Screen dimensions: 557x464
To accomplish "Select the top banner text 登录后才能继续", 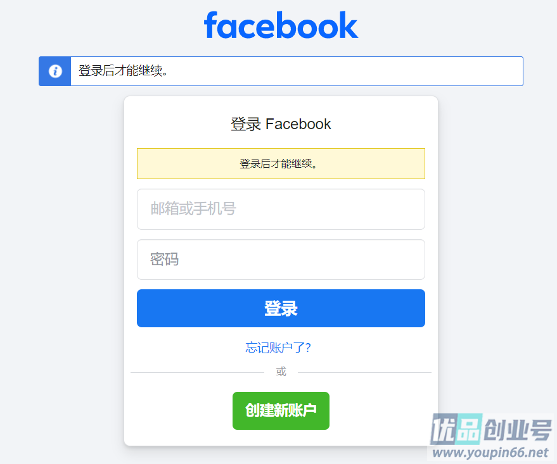I will pyautogui.click(x=123, y=71).
